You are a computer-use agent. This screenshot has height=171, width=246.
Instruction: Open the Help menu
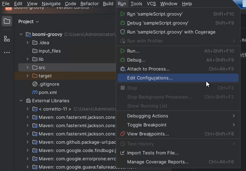point(187,3)
